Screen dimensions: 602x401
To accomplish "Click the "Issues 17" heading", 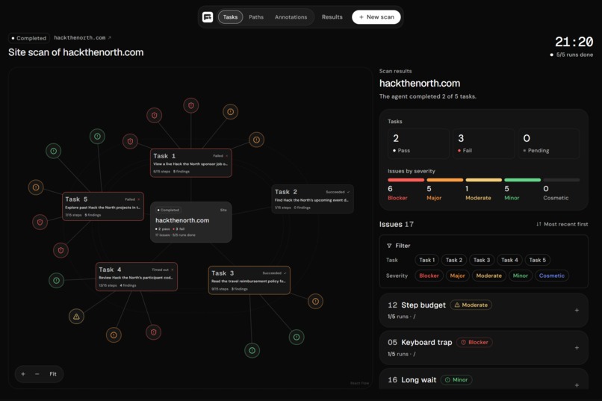I will pyautogui.click(x=397, y=224).
